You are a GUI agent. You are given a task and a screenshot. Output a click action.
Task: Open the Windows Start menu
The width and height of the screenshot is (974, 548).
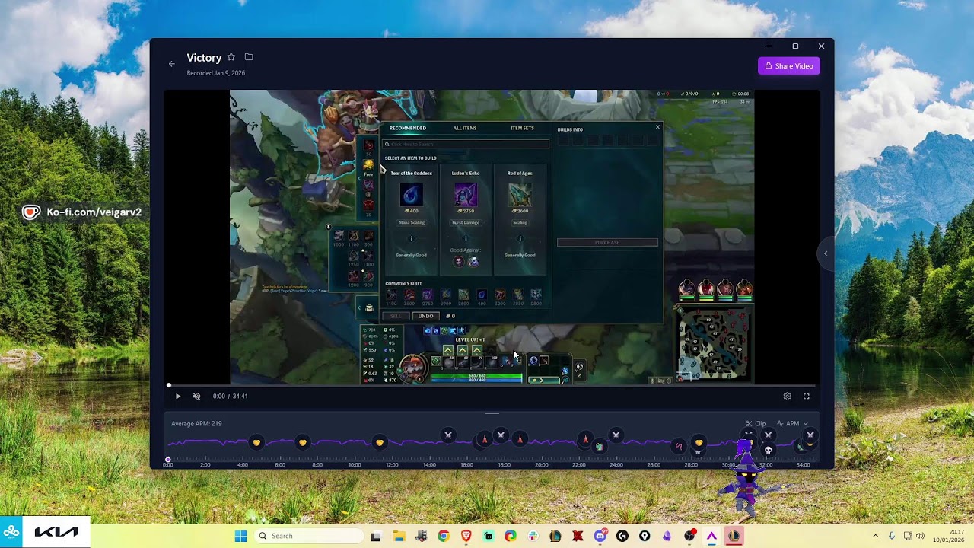pyautogui.click(x=240, y=536)
